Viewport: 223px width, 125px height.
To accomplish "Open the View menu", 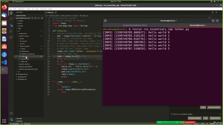I will pos(29,9).
